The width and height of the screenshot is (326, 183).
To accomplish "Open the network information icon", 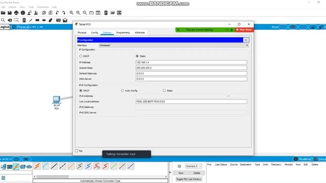I will (23, 13).
